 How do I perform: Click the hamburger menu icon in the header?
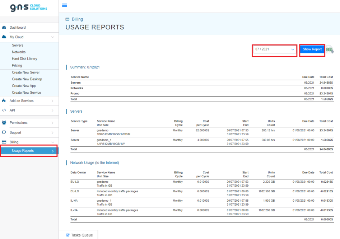click(x=64, y=5)
